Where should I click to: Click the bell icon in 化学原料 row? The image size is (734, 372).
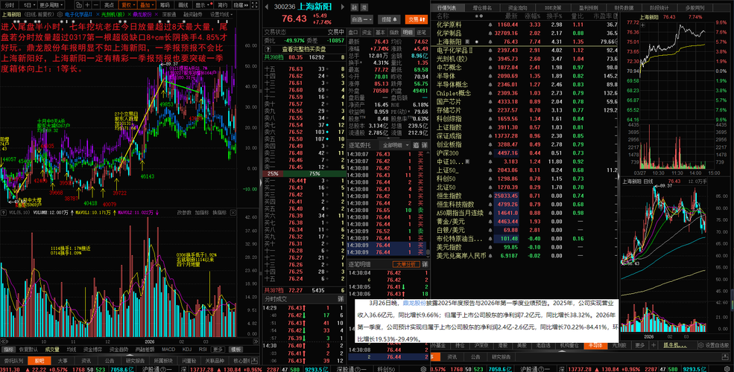(x=490, y=24)
